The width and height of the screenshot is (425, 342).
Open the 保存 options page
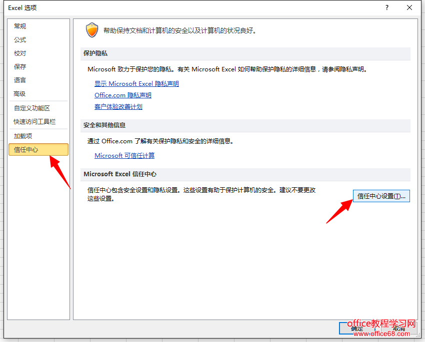pyautogui.click(x=20, y=66)
